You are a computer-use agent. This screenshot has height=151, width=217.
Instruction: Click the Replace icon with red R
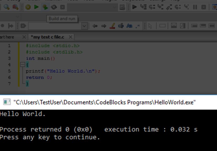coord(15,7)
